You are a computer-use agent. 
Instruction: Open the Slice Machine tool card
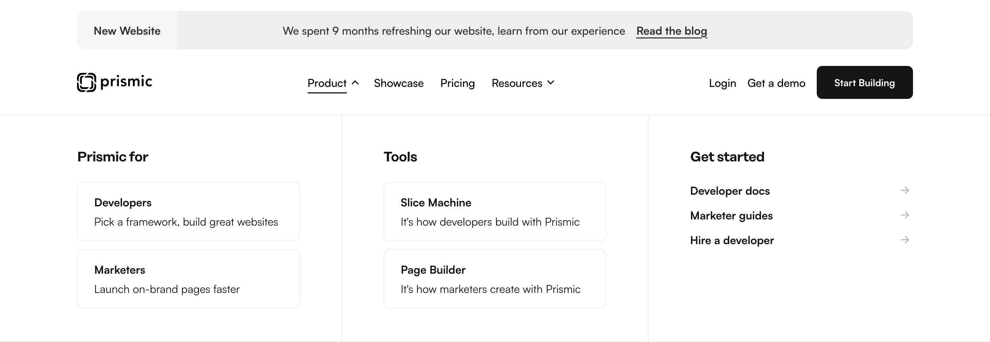click(x=494, y=211)
